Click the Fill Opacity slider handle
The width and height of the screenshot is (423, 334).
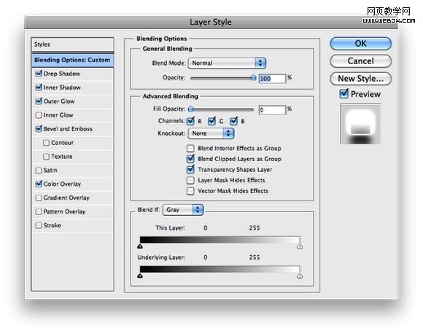[x=191, y=109]
